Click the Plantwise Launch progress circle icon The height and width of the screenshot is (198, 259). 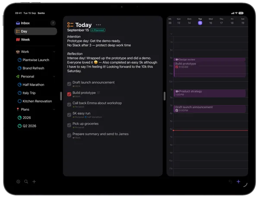click(19, 60)
